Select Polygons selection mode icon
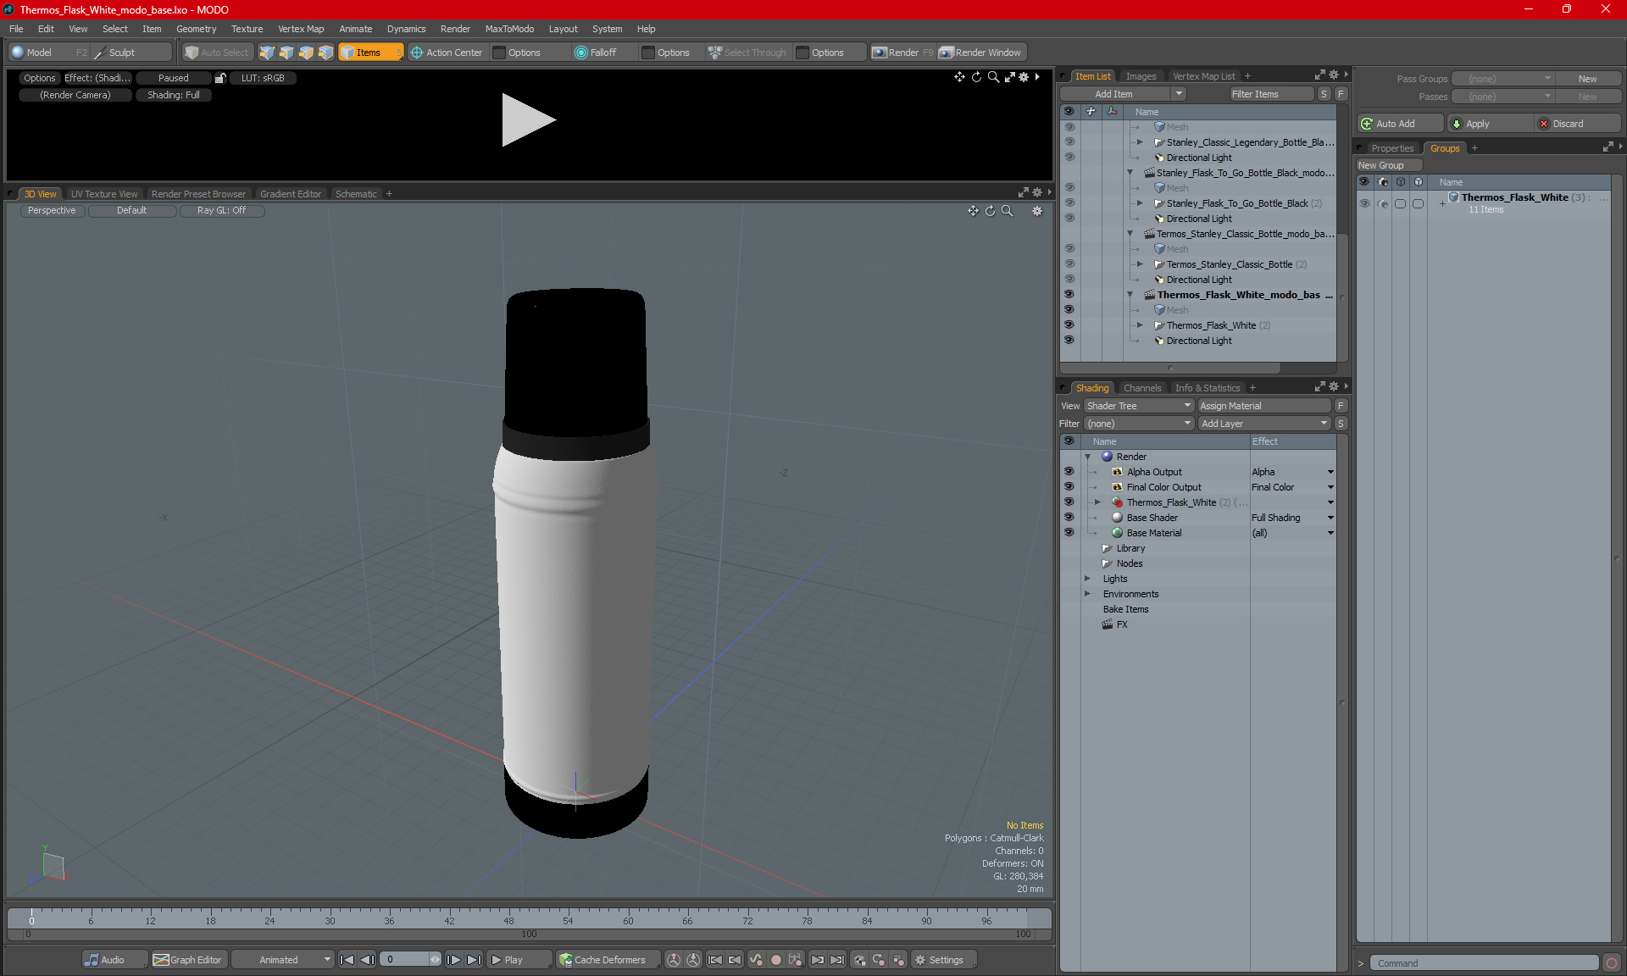1627x976 pixels. click(306, 53)
